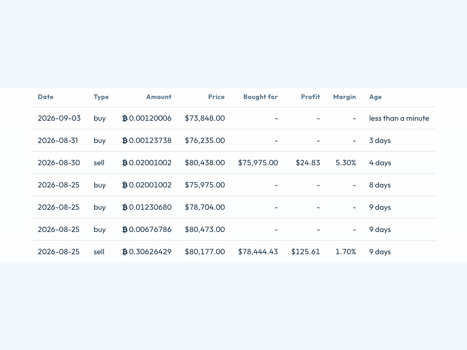Click the '4 days' age cell
The height and width of the screenshot is (350, 467).
(x=380, y=163)
